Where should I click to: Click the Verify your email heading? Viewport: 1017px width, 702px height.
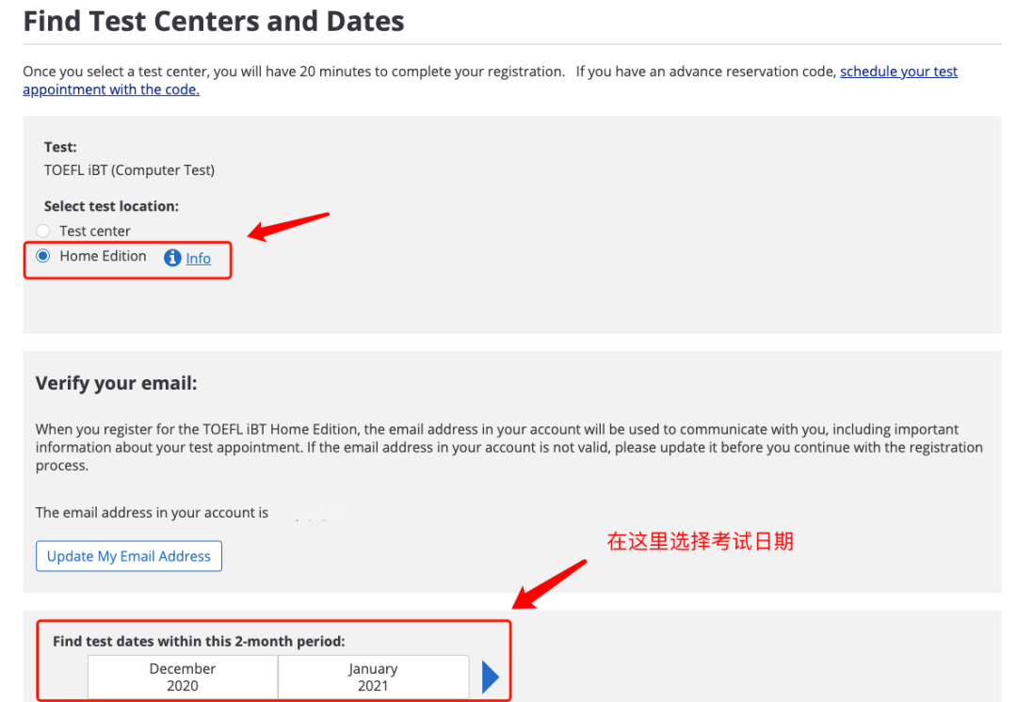tap(116, 383)
